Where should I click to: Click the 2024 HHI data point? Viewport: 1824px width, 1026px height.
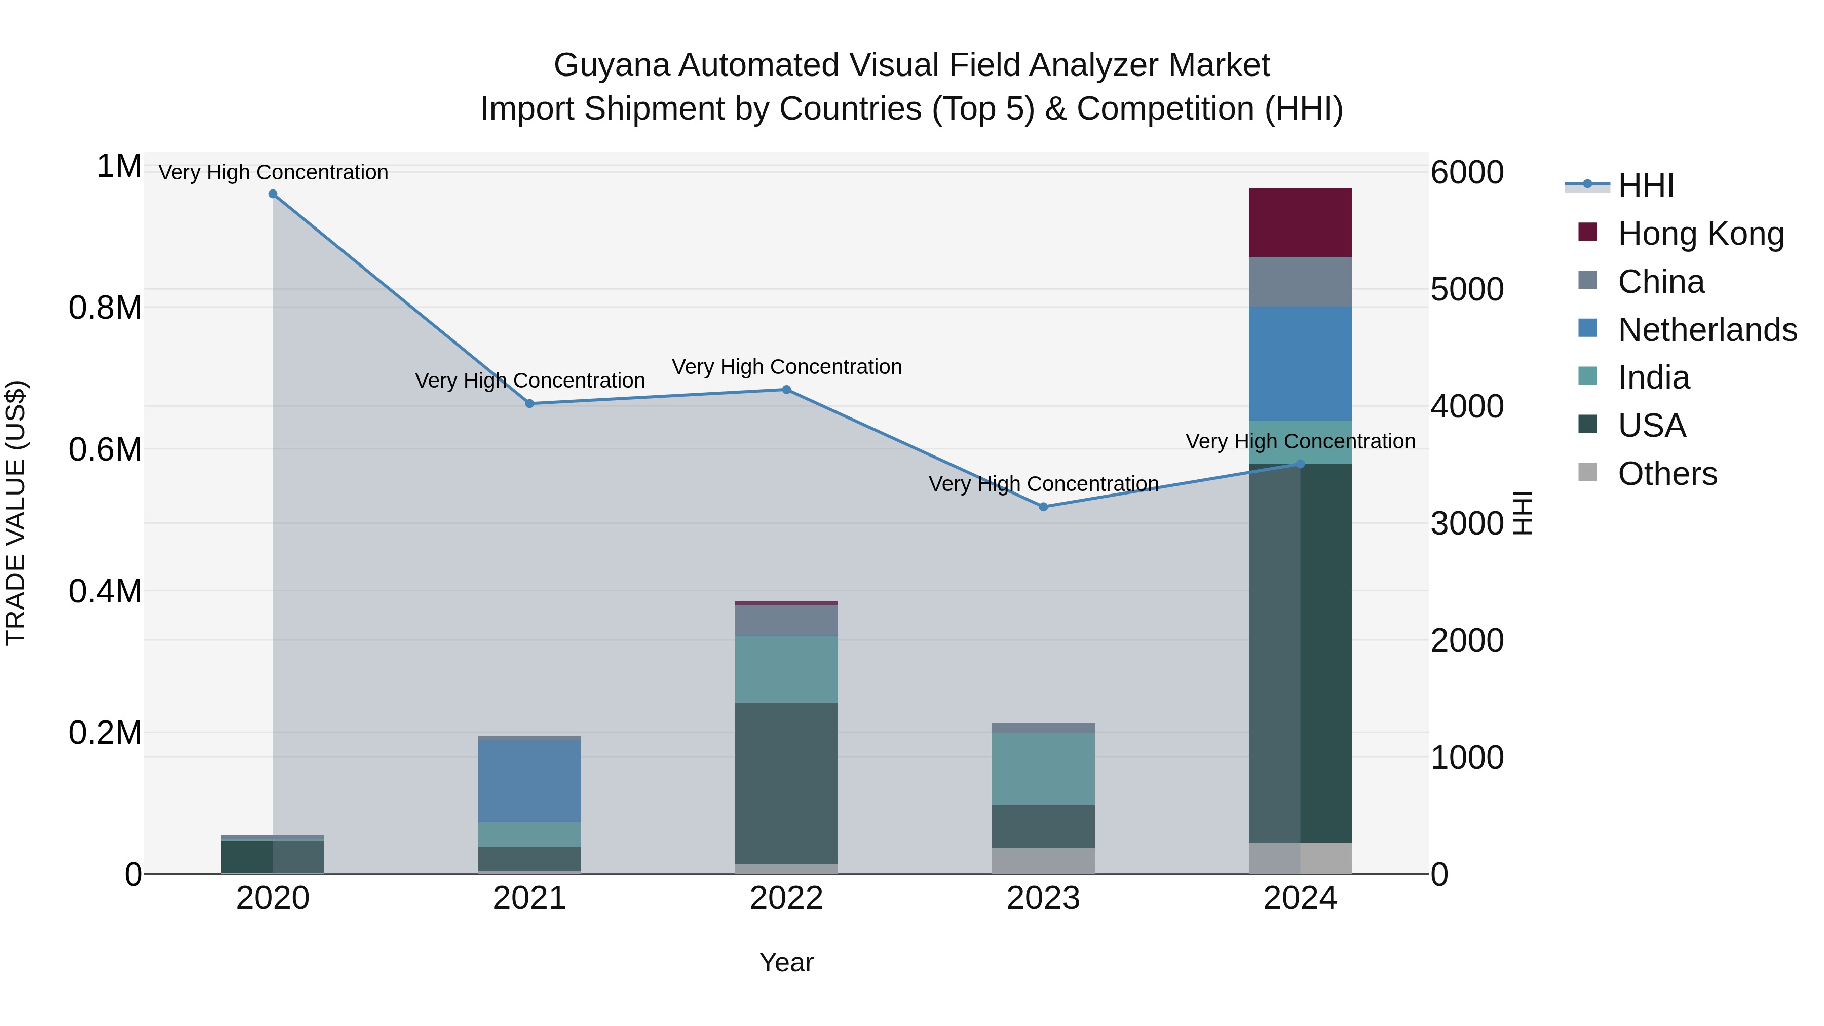[1300, 464]
